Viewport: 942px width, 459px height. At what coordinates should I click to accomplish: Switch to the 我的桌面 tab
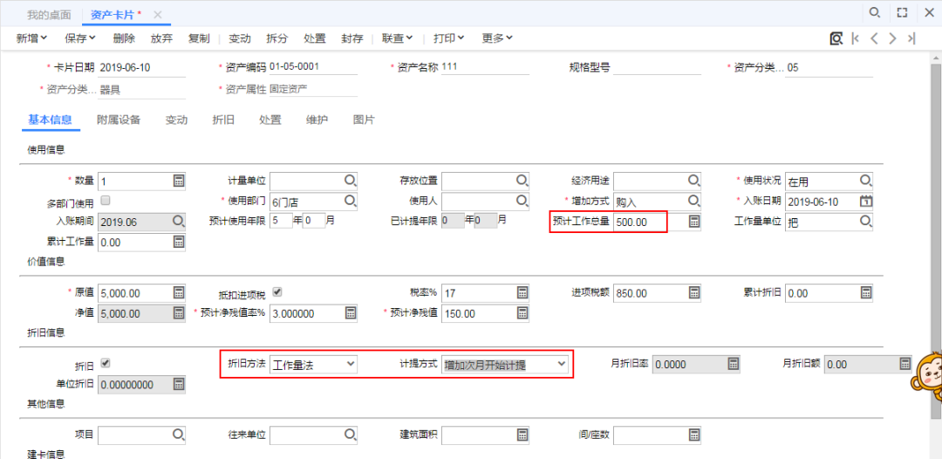49,15
